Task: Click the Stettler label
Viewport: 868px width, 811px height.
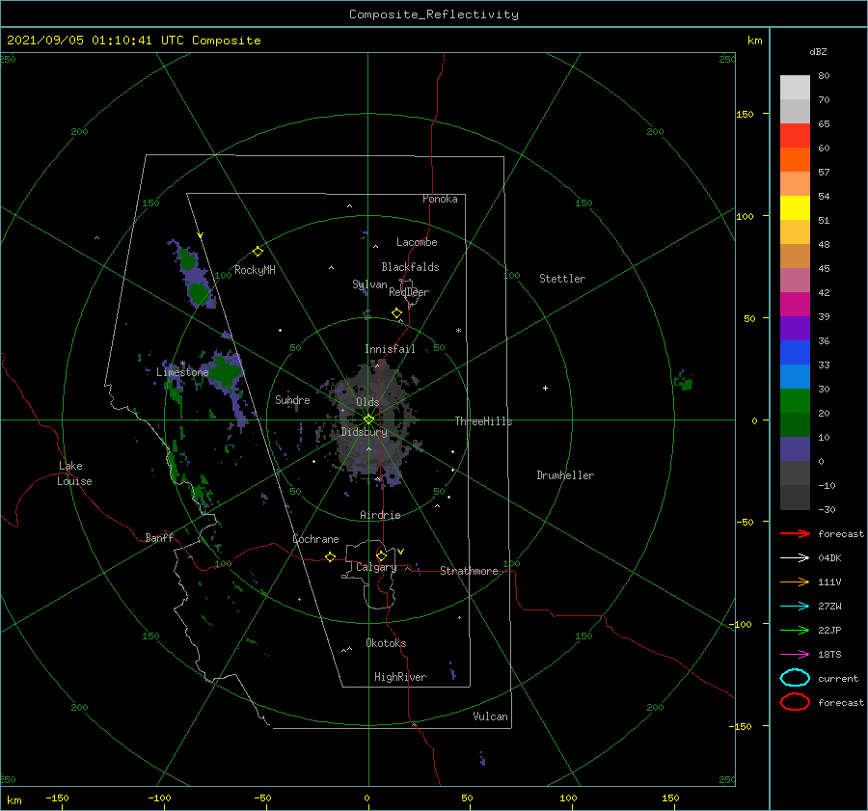Action: 562,279
